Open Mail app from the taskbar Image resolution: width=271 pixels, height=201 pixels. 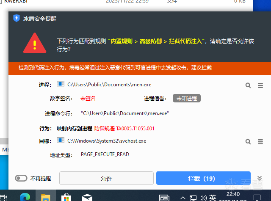[x=87, y=197]
